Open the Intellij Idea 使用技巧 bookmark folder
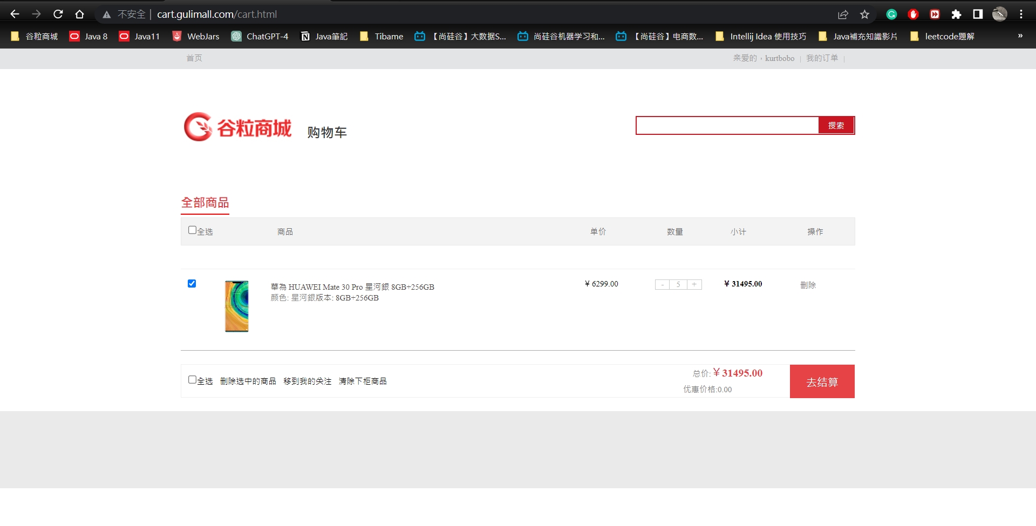The height and width of the screenshot is (526, 1036). [761, 36]
